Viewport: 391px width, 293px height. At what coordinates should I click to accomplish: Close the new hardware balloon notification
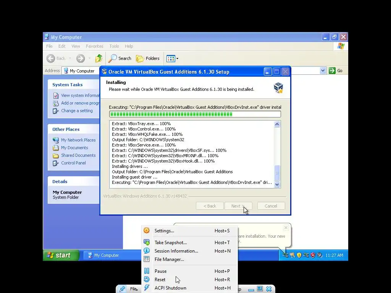(286, 228)
